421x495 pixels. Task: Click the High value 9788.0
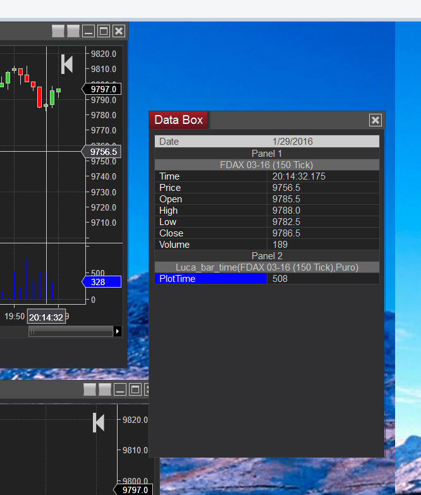(x=286, y=211)
